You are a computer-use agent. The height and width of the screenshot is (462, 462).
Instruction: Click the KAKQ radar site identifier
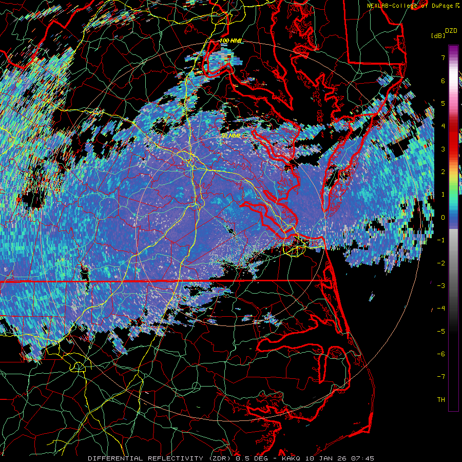[x=291, y=458]
